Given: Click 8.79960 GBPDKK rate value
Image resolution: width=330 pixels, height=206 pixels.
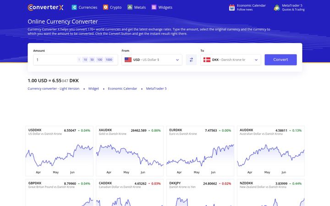Looking at the screenshot, I should pos(70,184).
